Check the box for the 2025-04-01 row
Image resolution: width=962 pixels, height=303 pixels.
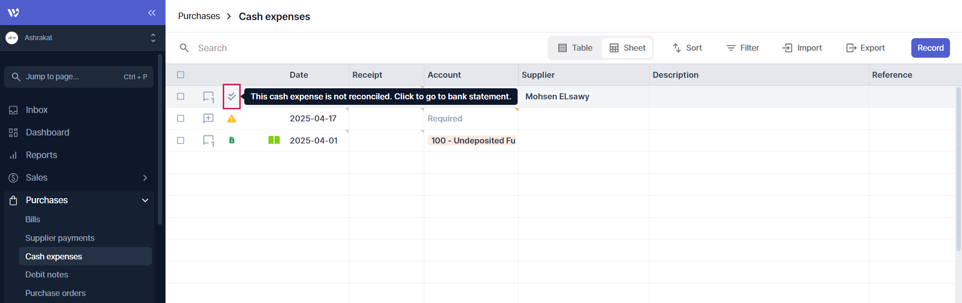181,140
